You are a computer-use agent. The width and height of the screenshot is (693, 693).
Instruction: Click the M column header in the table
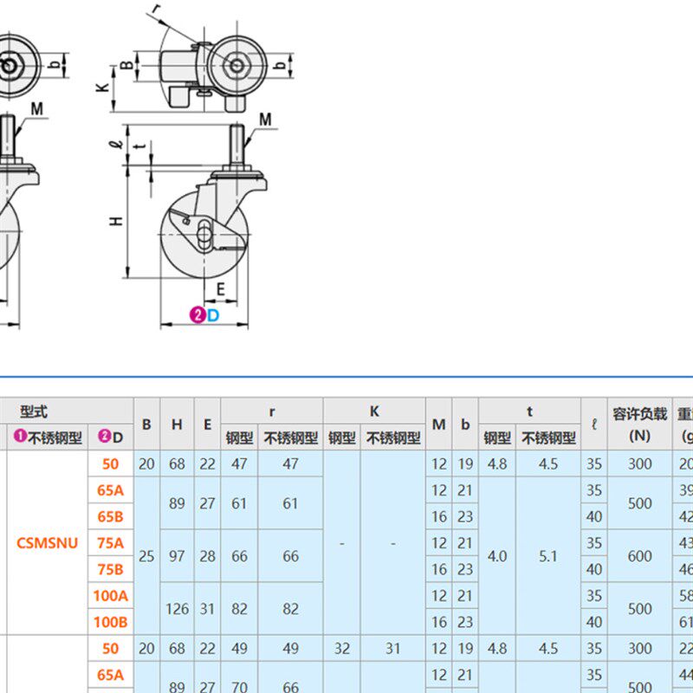click(x=439, y=424)
